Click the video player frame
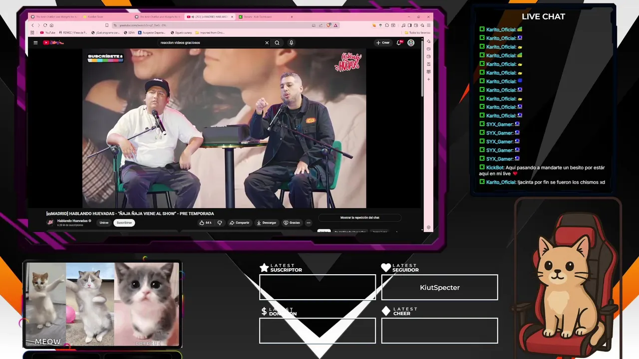639x359 pixels. [x=224, y=128]
